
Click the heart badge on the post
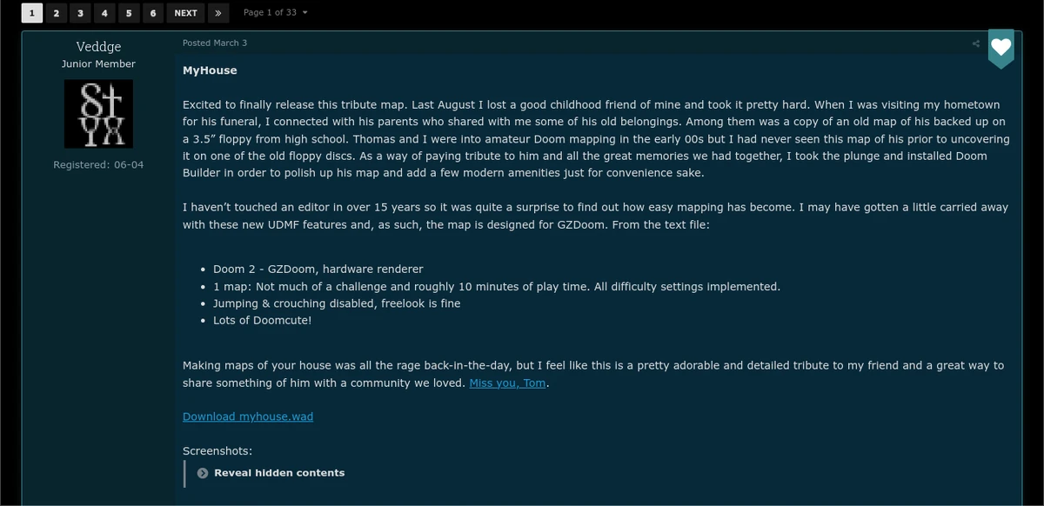click(x=1001, y=48)
